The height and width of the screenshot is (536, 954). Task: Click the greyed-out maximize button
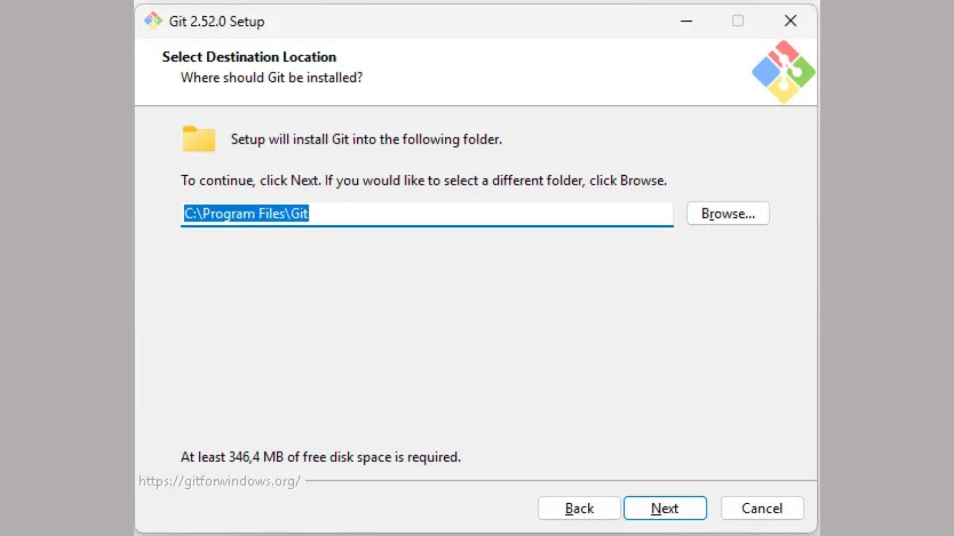[x=738, y=21]
